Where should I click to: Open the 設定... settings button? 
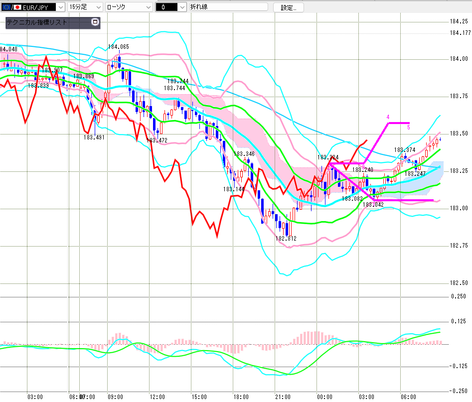tap(292, 7)
